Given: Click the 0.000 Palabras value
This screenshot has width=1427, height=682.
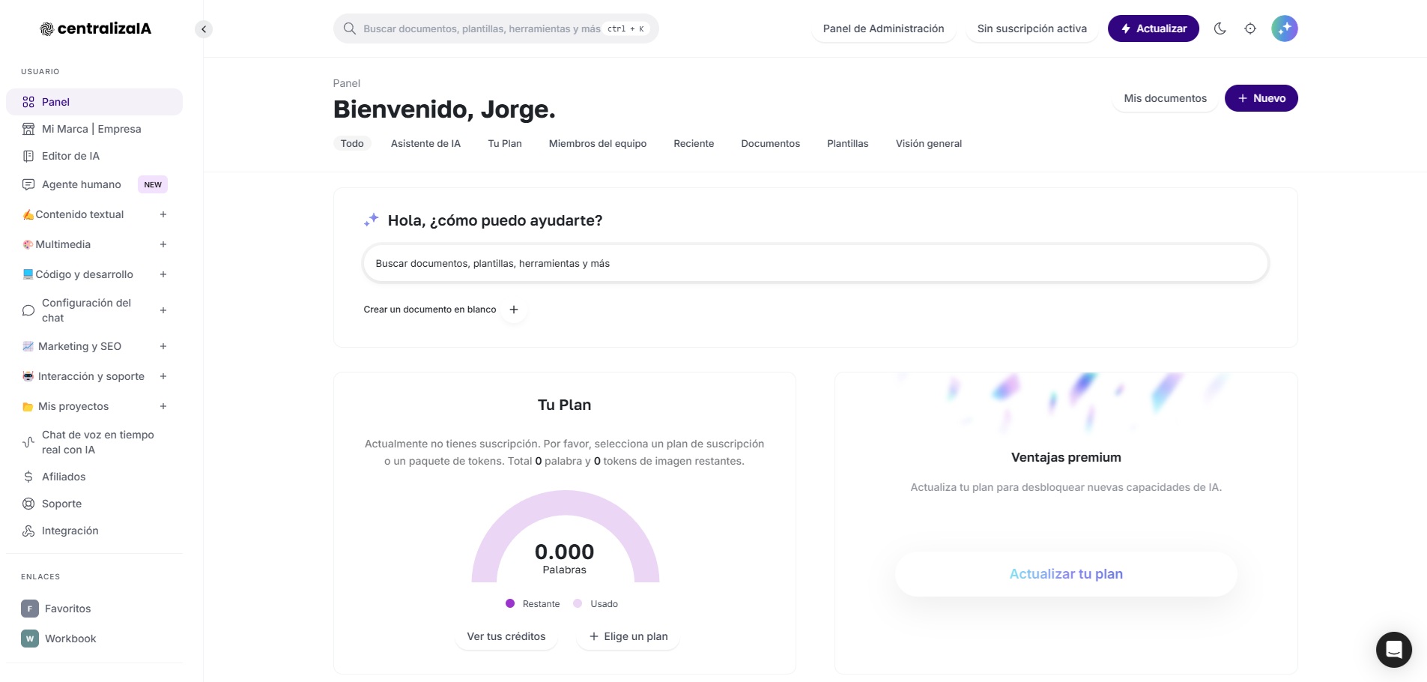Looking at the screenshot, I should click(x=565, y=552).
